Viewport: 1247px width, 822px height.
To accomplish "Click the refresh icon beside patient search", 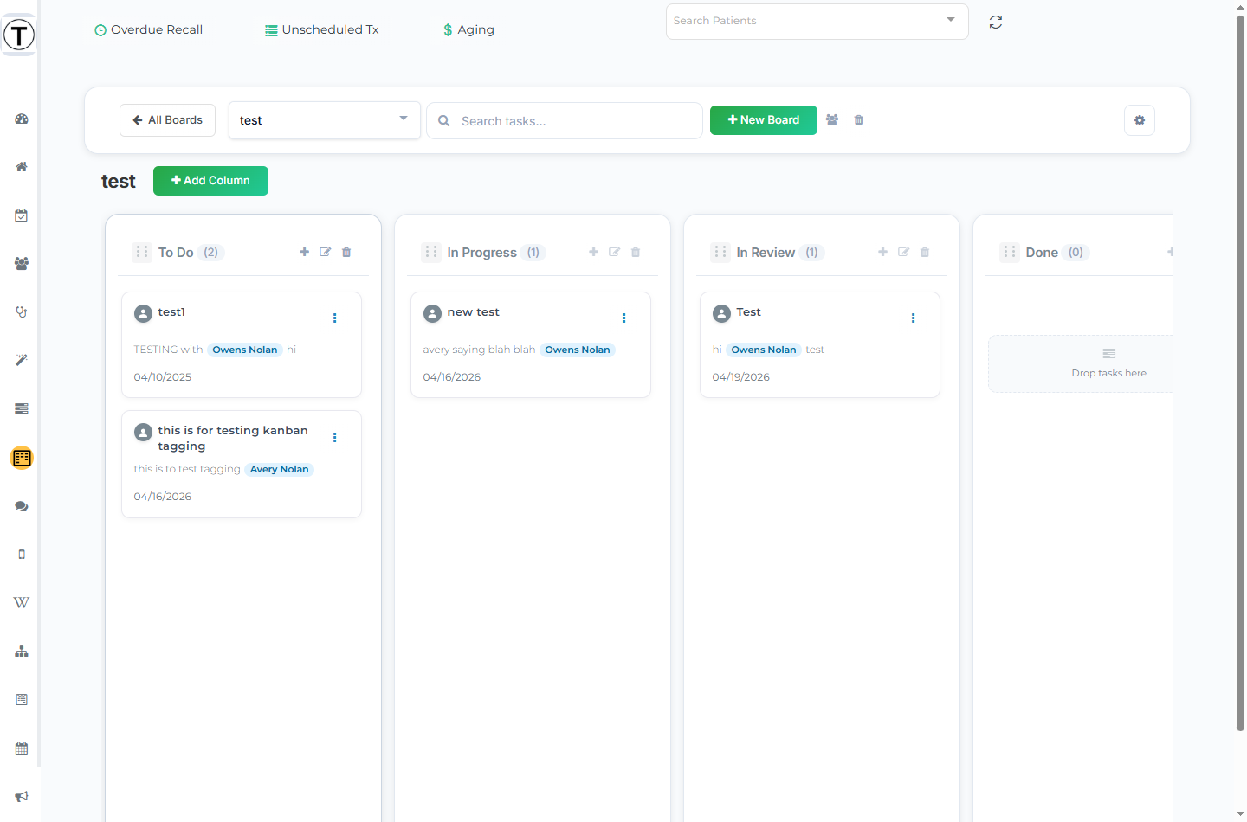I will point(996,22).
